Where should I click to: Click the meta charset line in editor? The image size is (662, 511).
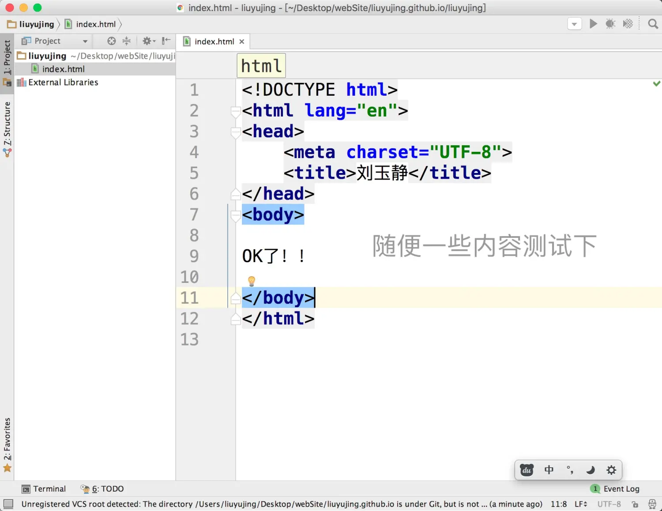click(398, 152)
